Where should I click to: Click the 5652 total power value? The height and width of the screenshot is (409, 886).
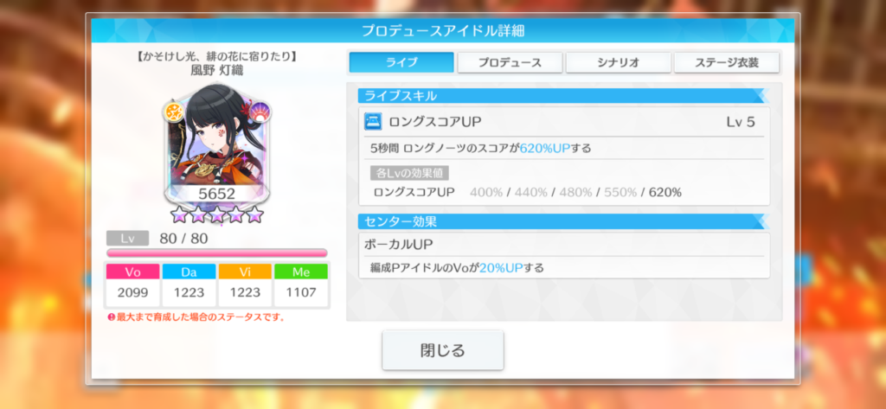216,195
